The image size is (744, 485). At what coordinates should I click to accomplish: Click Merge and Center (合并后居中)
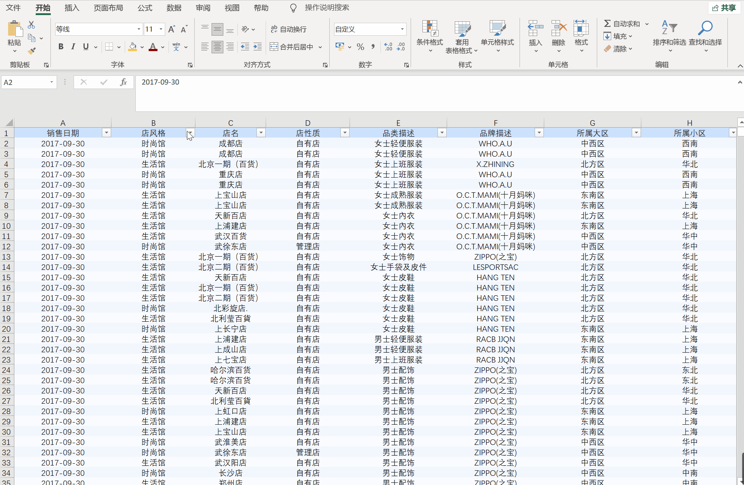pyautogui.click(x=292, y=47)
